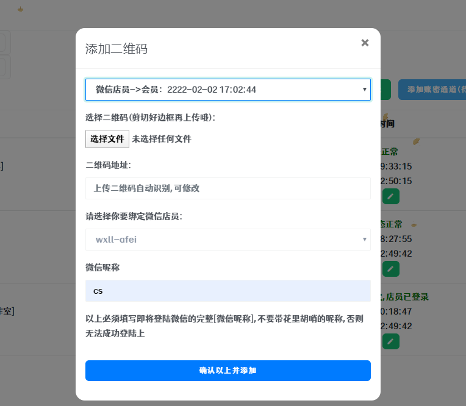The image size is (466, 406).
Task: Click the 店员已登录 status text
Action: (407, 297)
